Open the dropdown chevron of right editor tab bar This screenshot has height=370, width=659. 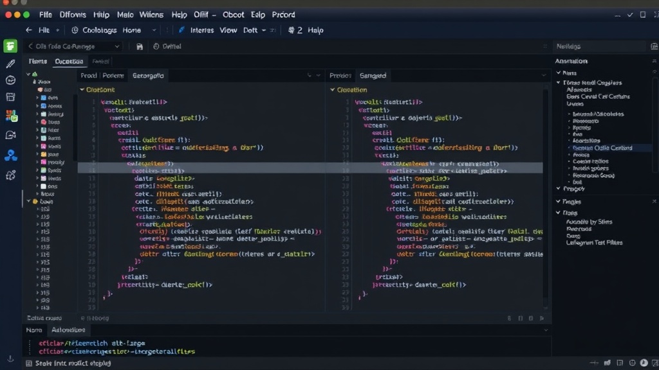(544, 76)
